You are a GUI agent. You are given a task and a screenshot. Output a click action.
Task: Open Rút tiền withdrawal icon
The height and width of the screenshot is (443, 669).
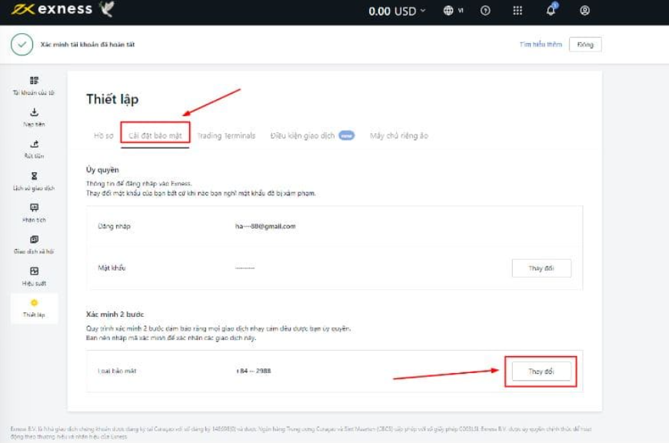(34, 144)
